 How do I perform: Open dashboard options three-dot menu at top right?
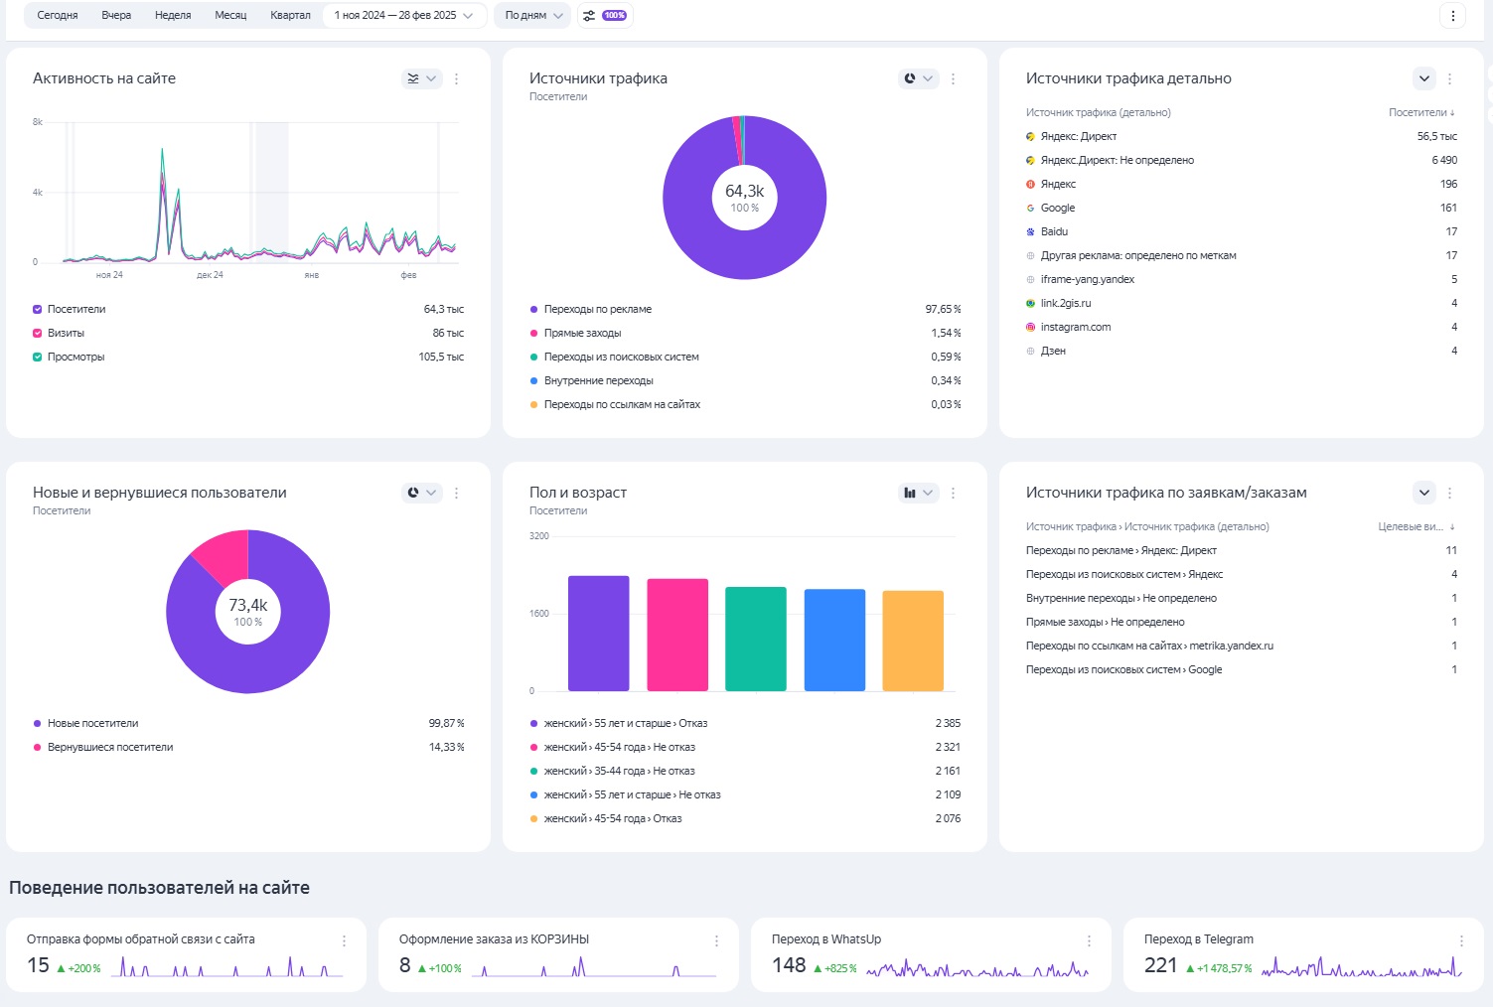[x=1452, y=16]
